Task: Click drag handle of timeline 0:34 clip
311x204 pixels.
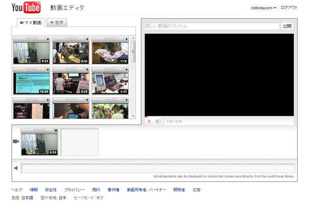Action: 39,131
